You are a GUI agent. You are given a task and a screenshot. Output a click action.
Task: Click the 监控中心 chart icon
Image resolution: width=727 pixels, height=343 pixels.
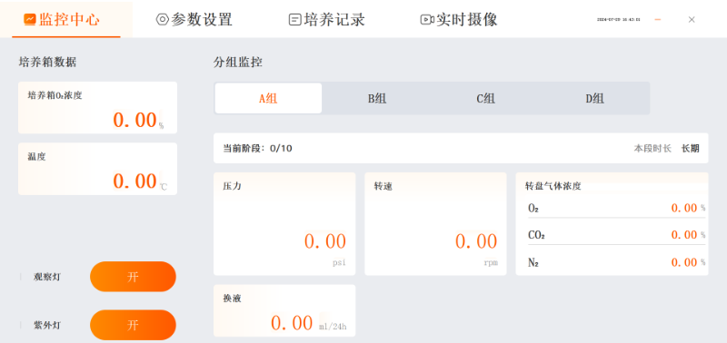click(30, 19)
